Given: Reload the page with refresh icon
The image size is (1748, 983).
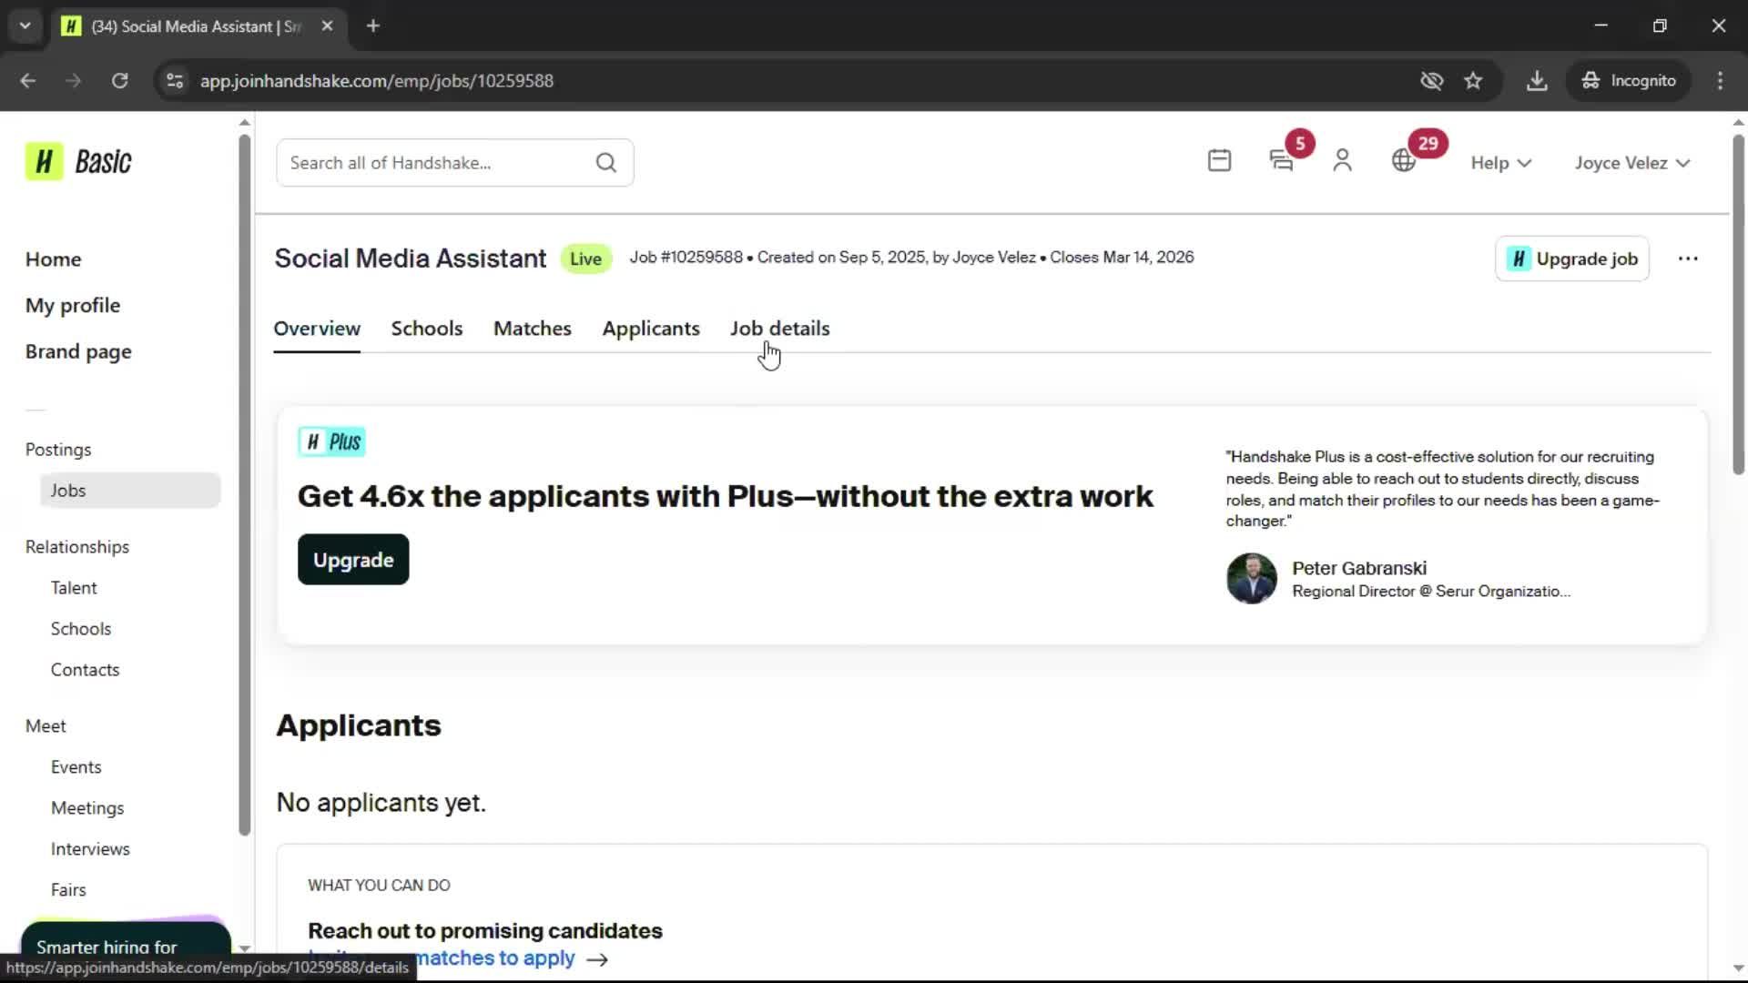Looking at the screenshot, I should pos(119,80).
